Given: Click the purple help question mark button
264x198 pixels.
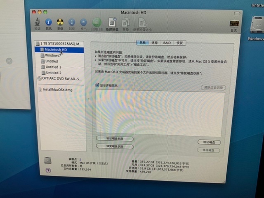Looking at the screenshot, I should click(48, 170).
